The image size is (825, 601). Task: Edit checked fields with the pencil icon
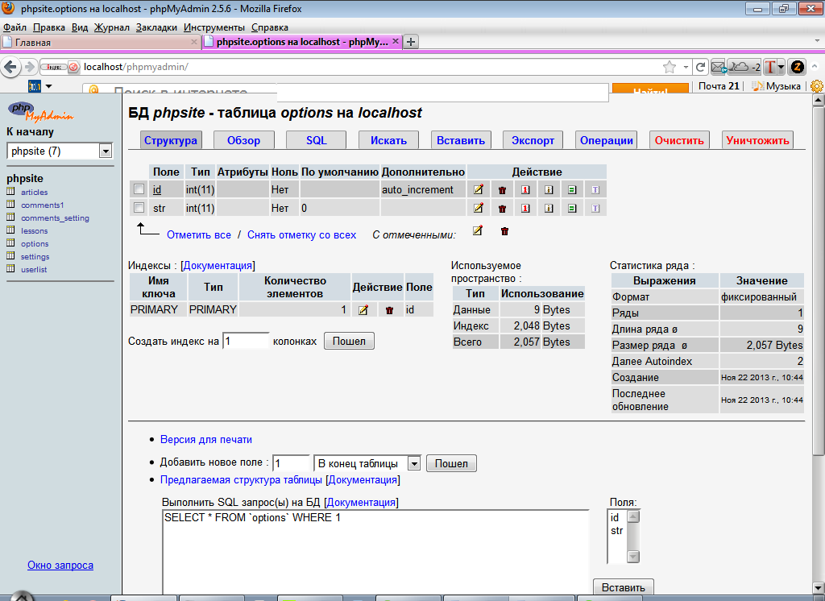point(478,230)
